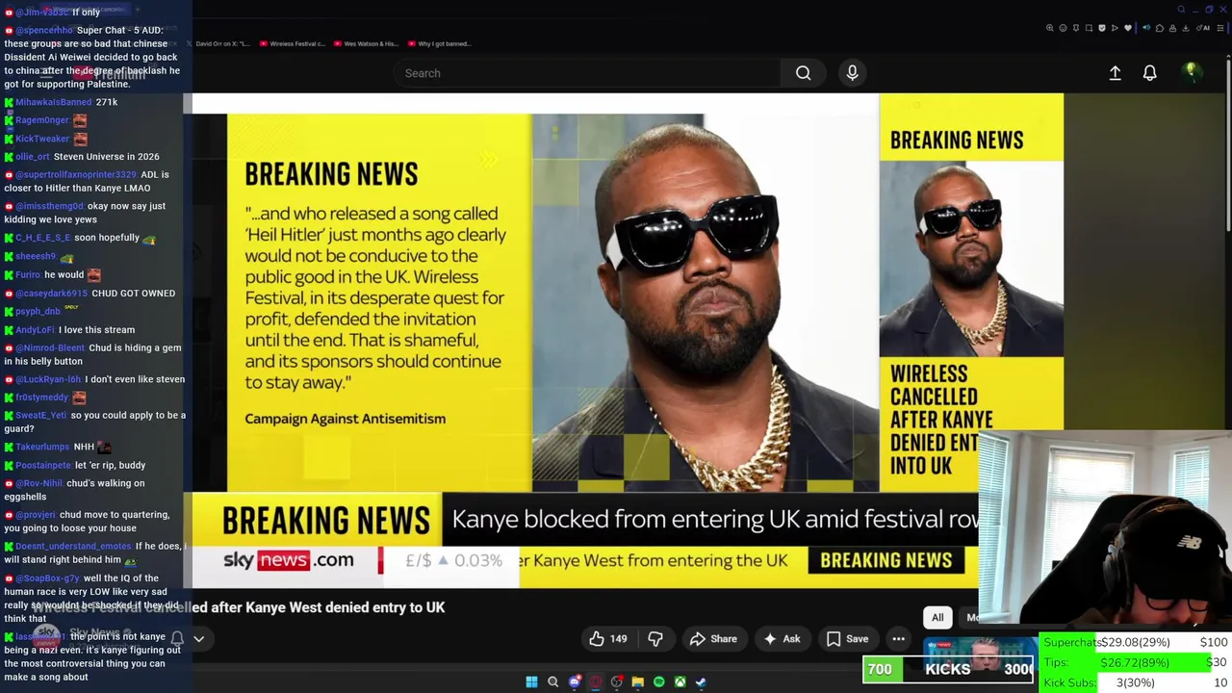This screenshot has height=693, width=1232.
Task: Click the browser send/player arrow icon
Action: (x=1115, y=28)
